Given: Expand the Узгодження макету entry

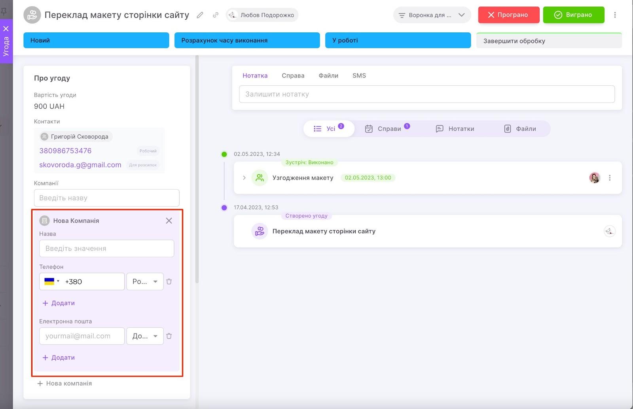Looking at the screenshot, I should click(x=244, y=178).
